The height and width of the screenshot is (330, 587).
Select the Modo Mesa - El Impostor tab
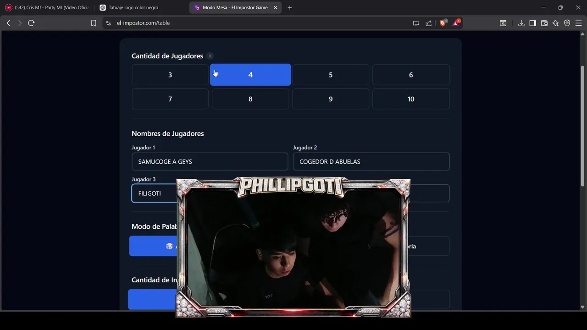(x=236, y=7)
